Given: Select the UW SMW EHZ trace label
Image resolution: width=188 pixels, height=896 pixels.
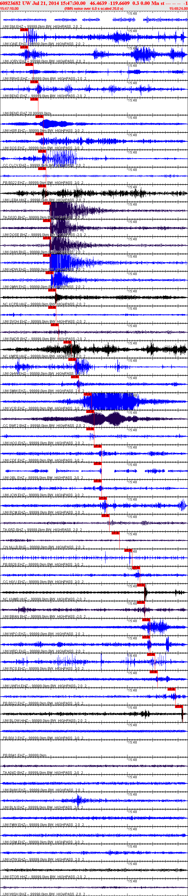Looking at the screenshot, I should 43,392.
